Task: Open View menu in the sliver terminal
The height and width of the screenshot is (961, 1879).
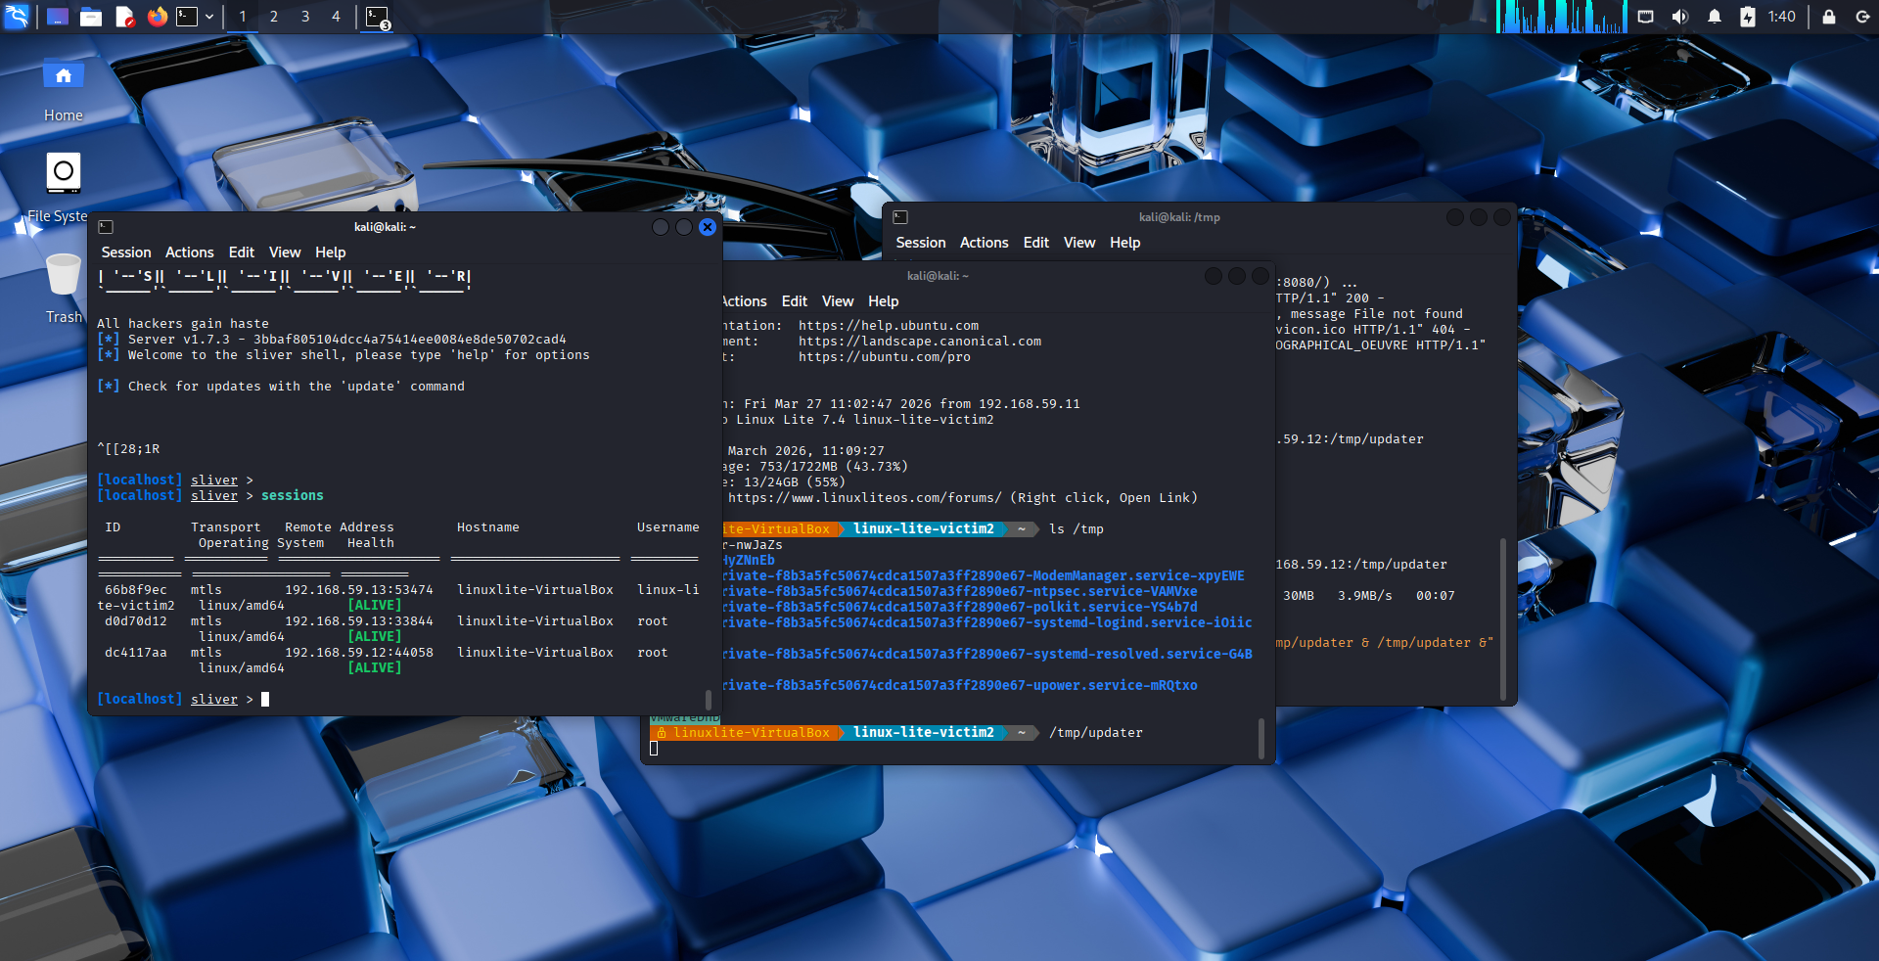Action: tap(285, 252)
